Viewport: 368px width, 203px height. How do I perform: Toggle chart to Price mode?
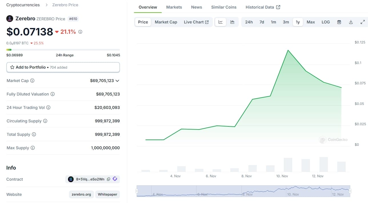coord(143,22)
